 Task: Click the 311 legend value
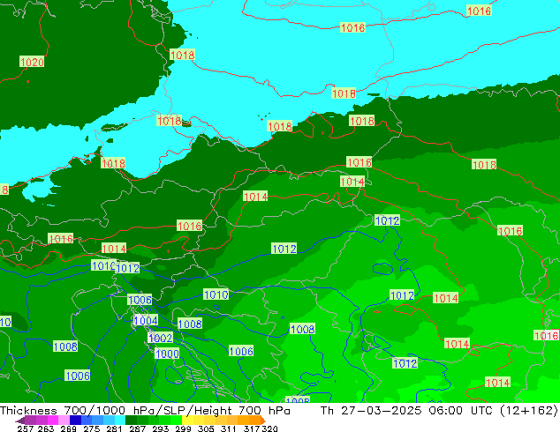coord(229,428)
